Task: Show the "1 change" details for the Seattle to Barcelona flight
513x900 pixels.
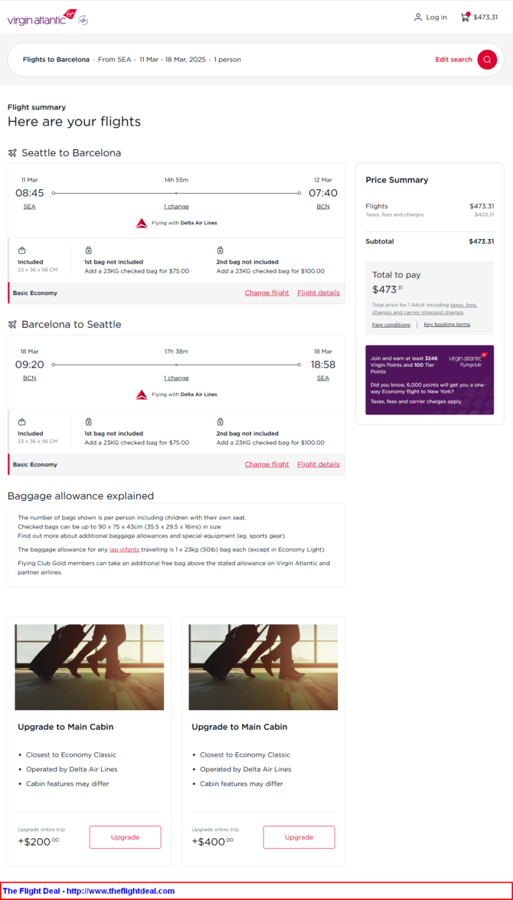Action: (x=176, y=207)
